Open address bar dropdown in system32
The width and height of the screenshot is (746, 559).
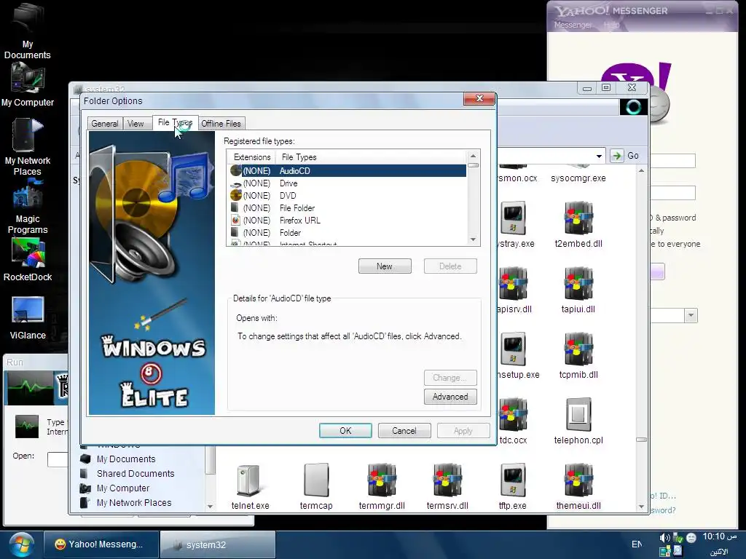(x=599, y=156)
